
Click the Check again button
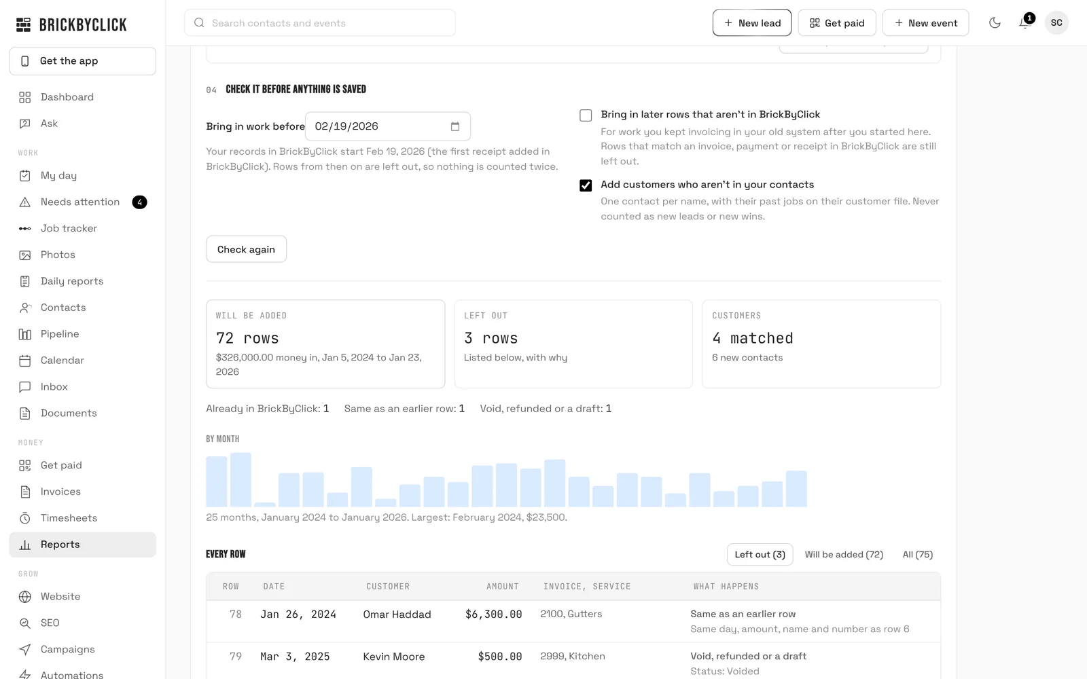tap(246, 249)
